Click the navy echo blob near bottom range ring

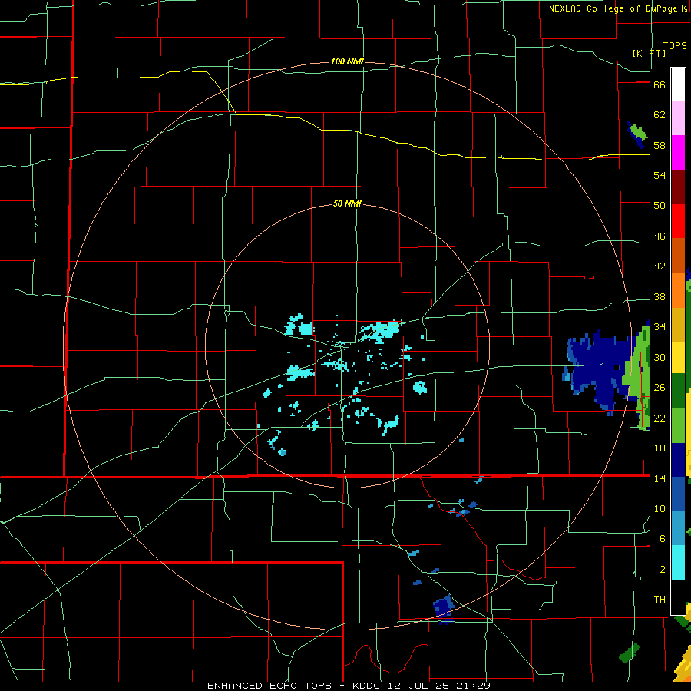(444, 609)
